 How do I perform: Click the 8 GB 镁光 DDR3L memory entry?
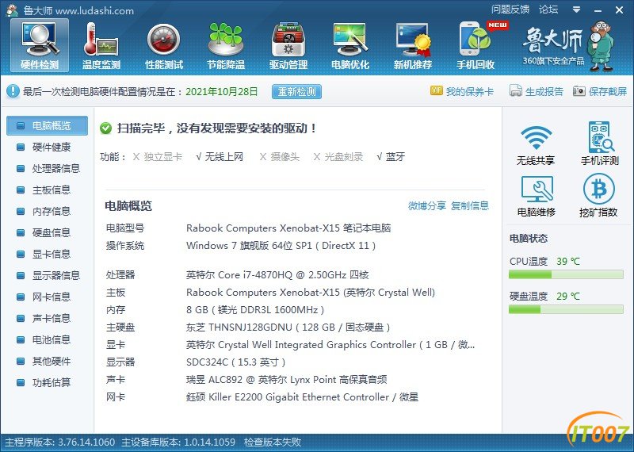[x=255, y=310]
